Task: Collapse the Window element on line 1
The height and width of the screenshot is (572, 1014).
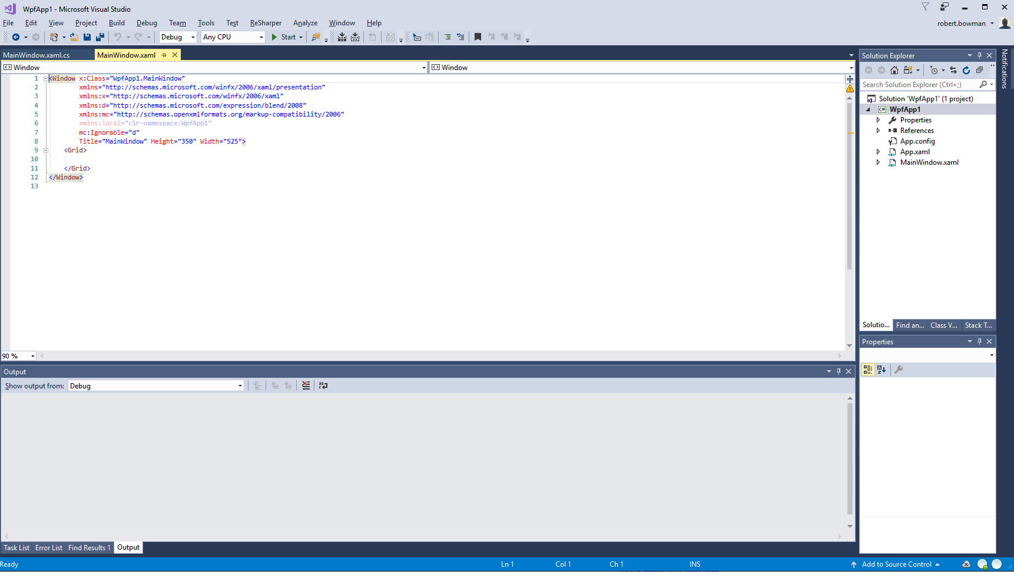Action: point(45,78)
